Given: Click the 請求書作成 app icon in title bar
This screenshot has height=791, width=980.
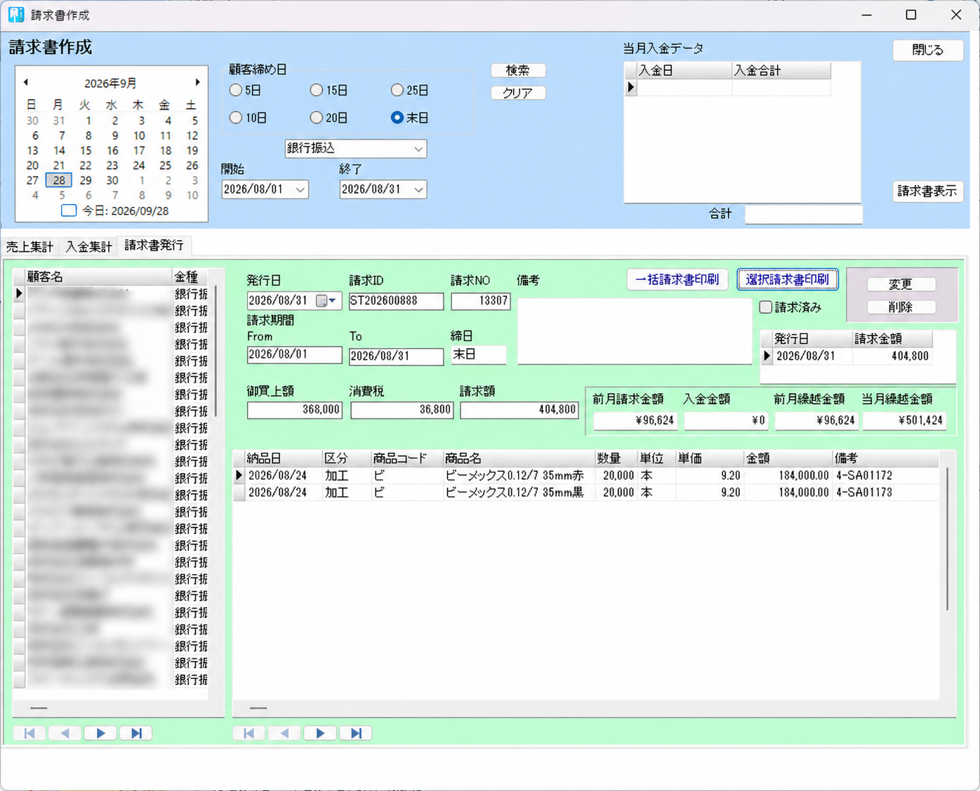Looking at the screenshot, I should click(x=15, y=15).
